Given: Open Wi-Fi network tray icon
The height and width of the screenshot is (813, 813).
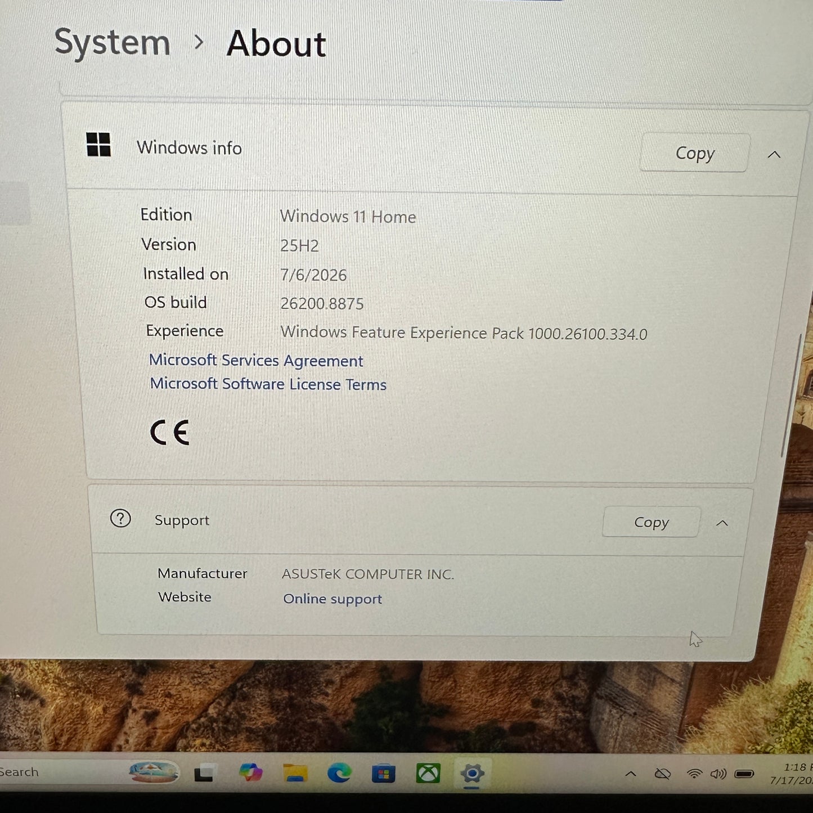Looking at the screenshot, I should [x=695, y=774].
